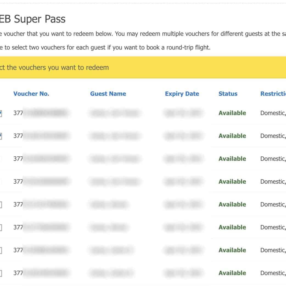Image resolution: width=286 pixels, height=286 pixels.
Task: Select the Status column header
Action: pyautogui.click(x=228, y=94)
